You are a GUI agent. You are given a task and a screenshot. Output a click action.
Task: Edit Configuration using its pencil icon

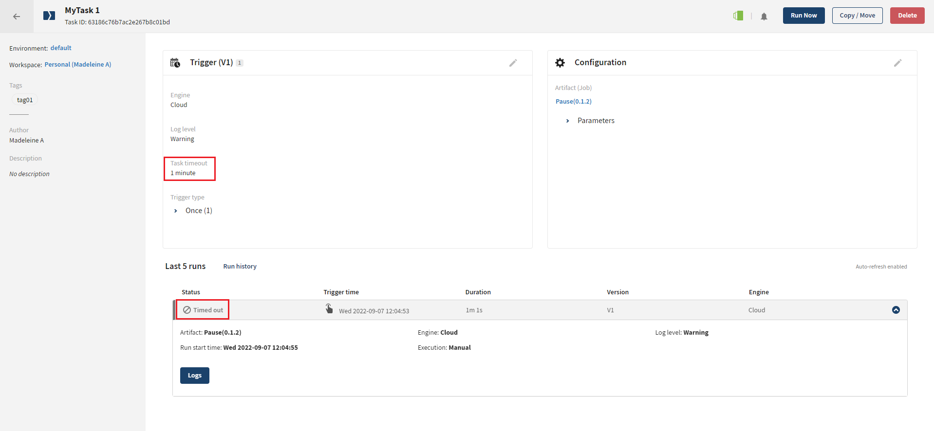pos(897,63)
